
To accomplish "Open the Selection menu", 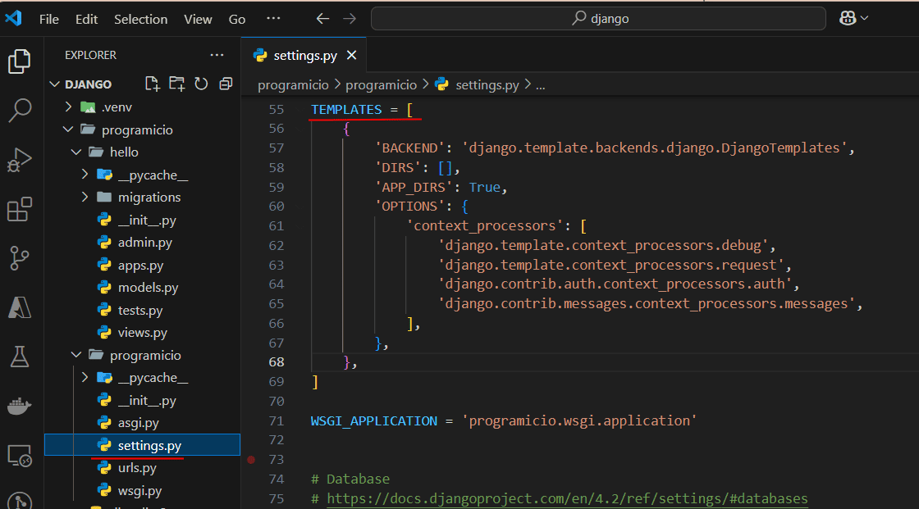I will click(x=140, y=20).
